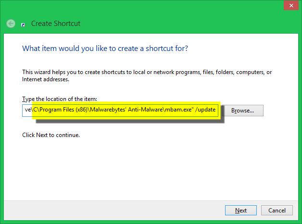
Task: Click the back arrow button
Action: pos(11,24)
